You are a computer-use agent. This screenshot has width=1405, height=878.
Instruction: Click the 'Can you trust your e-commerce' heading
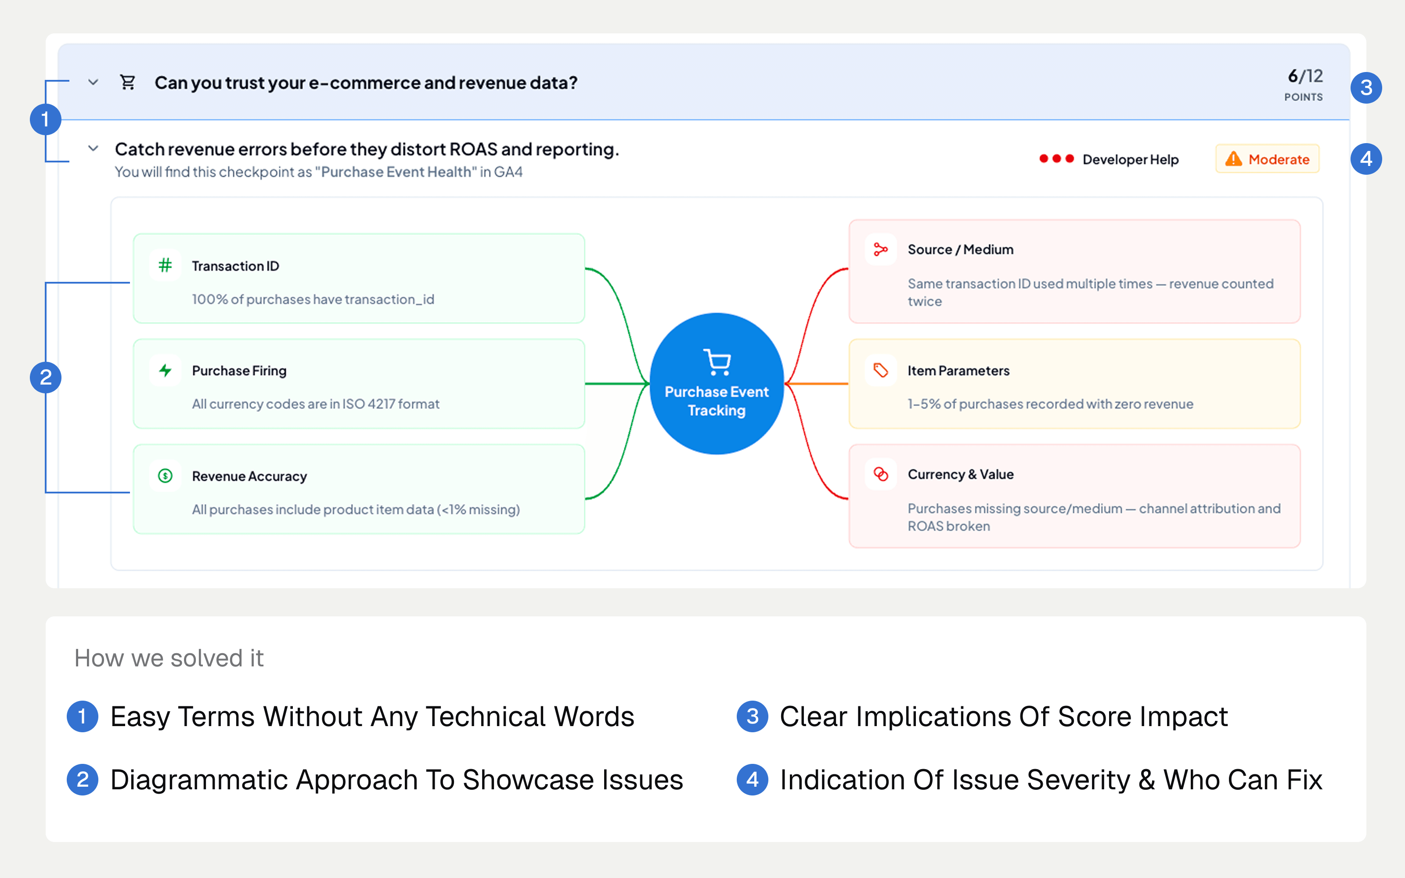pyautogui.click(x=366, y=83)
